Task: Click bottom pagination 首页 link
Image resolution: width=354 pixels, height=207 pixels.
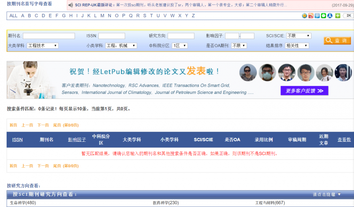Action: point(13,166)
